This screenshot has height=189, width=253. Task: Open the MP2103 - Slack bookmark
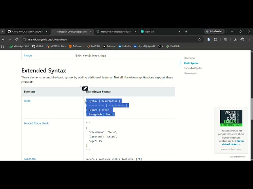[x=56, y=46]
